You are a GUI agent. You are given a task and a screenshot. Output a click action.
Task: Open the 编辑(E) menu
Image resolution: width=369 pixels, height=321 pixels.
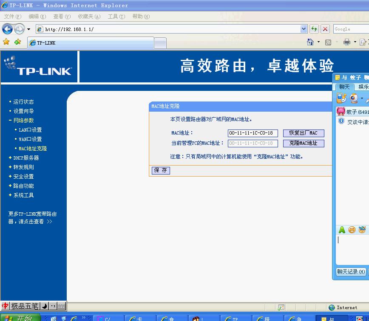click(x=37, y=17)
